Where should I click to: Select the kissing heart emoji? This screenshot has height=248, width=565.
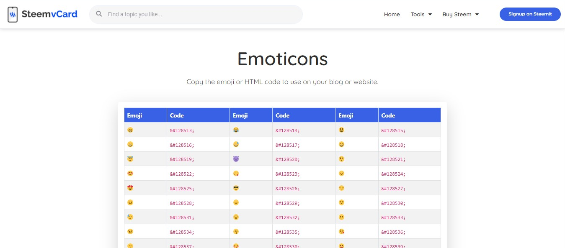click(341, 231)
